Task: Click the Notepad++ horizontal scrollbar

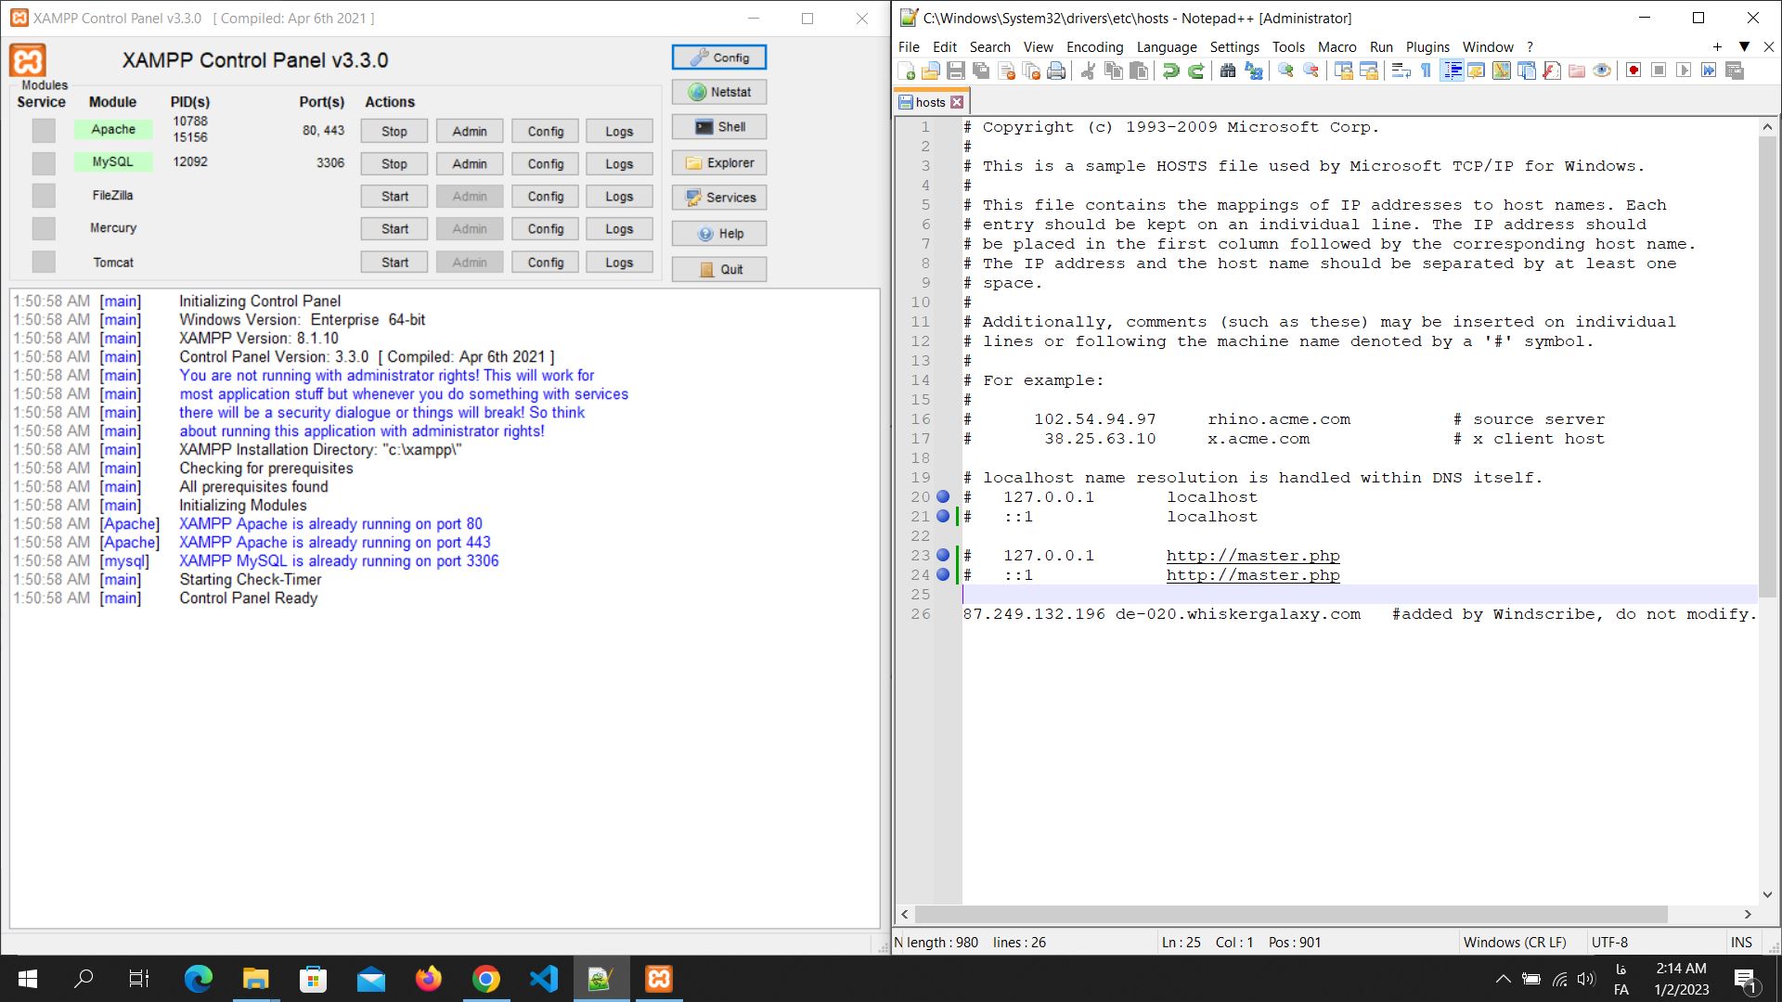Action: 1290,914
